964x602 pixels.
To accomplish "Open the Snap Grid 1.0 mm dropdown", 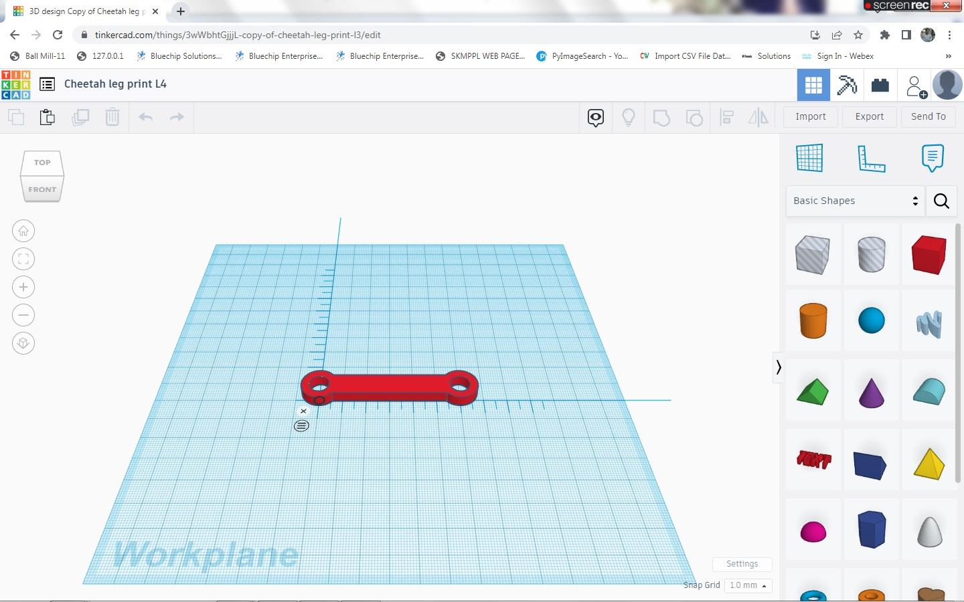I will coord(748,585).
